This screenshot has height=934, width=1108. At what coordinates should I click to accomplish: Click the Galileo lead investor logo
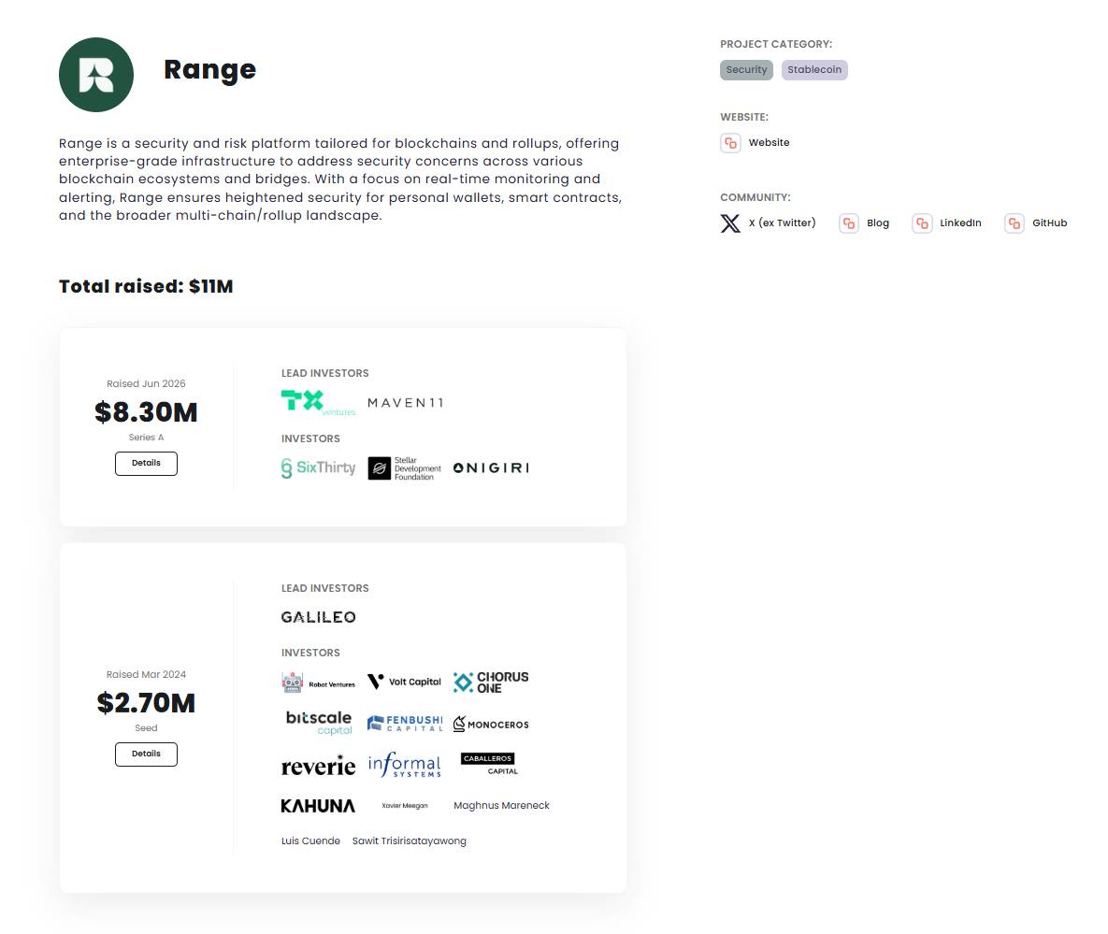(x=318, y=617)
